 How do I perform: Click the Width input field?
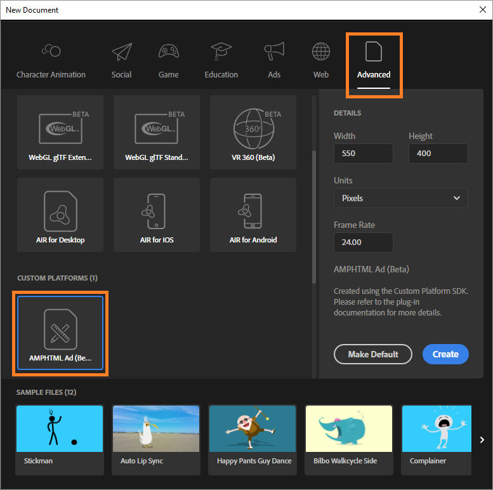(x=363, y=154)
